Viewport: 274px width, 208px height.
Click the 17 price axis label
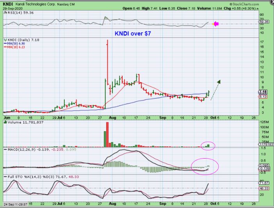click(262, 42)
